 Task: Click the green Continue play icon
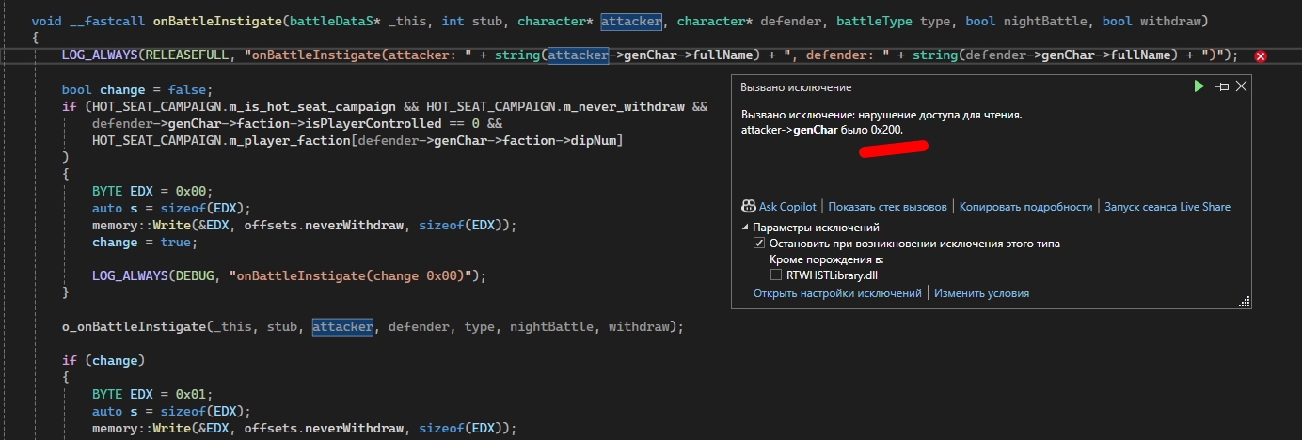coord(1199,86)
